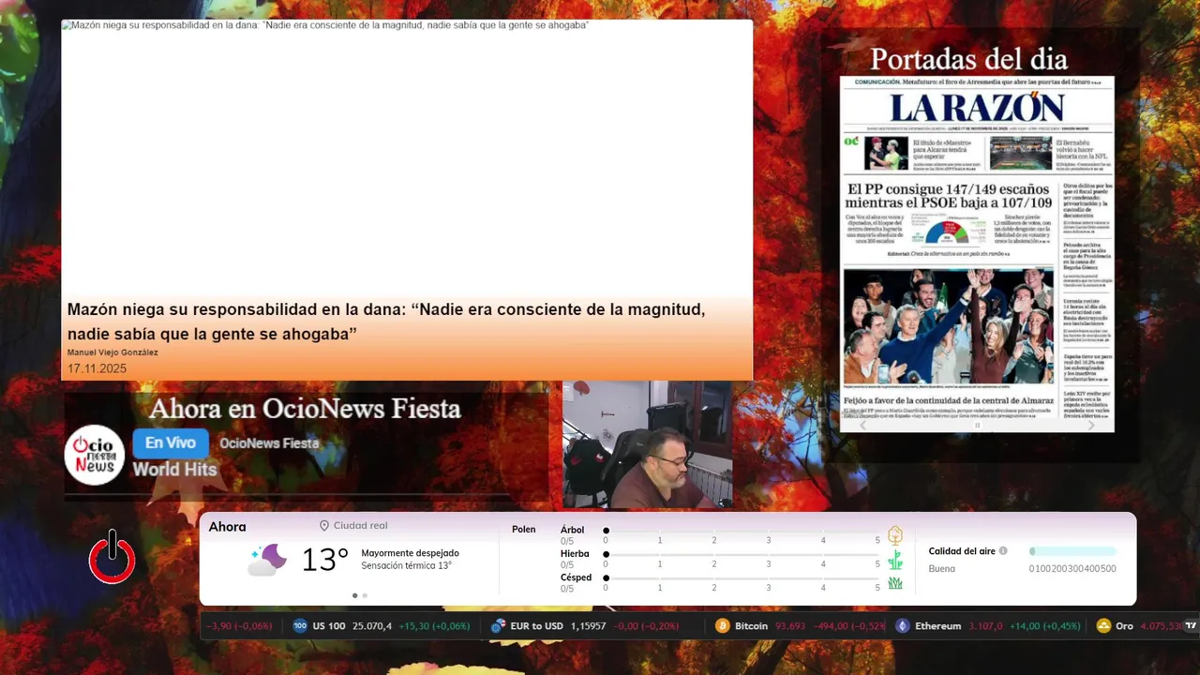Click the Polen section label
The width and height of the screenshot is (1200, 675).
click(523, 530)
